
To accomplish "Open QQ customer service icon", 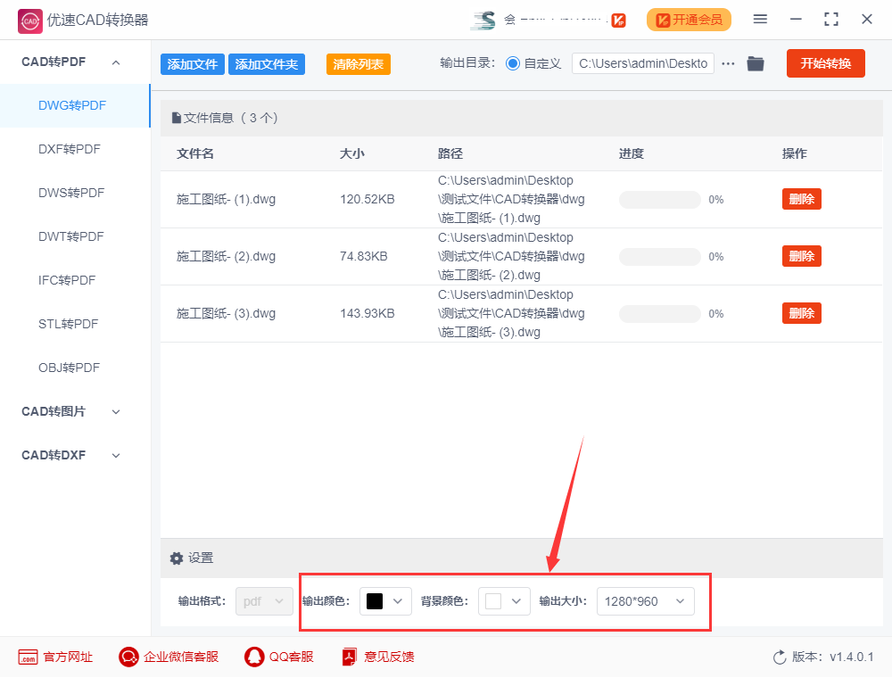I will pos(254,657).
